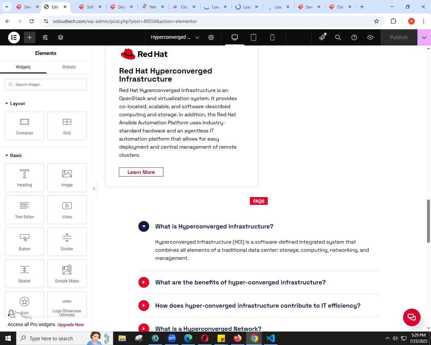Collapse the Layout section
The width and height of the screenshot is (431, 345).
(x=15, y=103)
